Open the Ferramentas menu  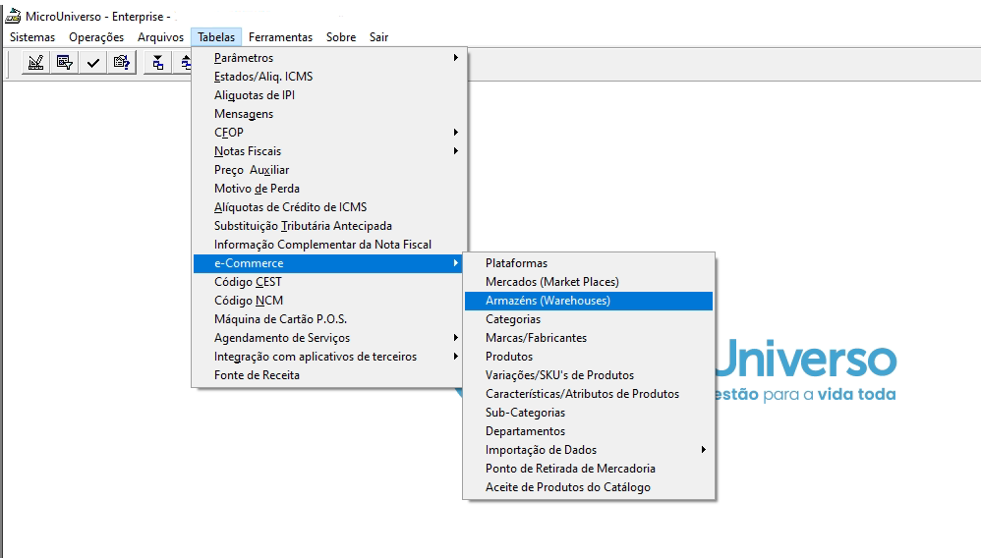(280, 37)
